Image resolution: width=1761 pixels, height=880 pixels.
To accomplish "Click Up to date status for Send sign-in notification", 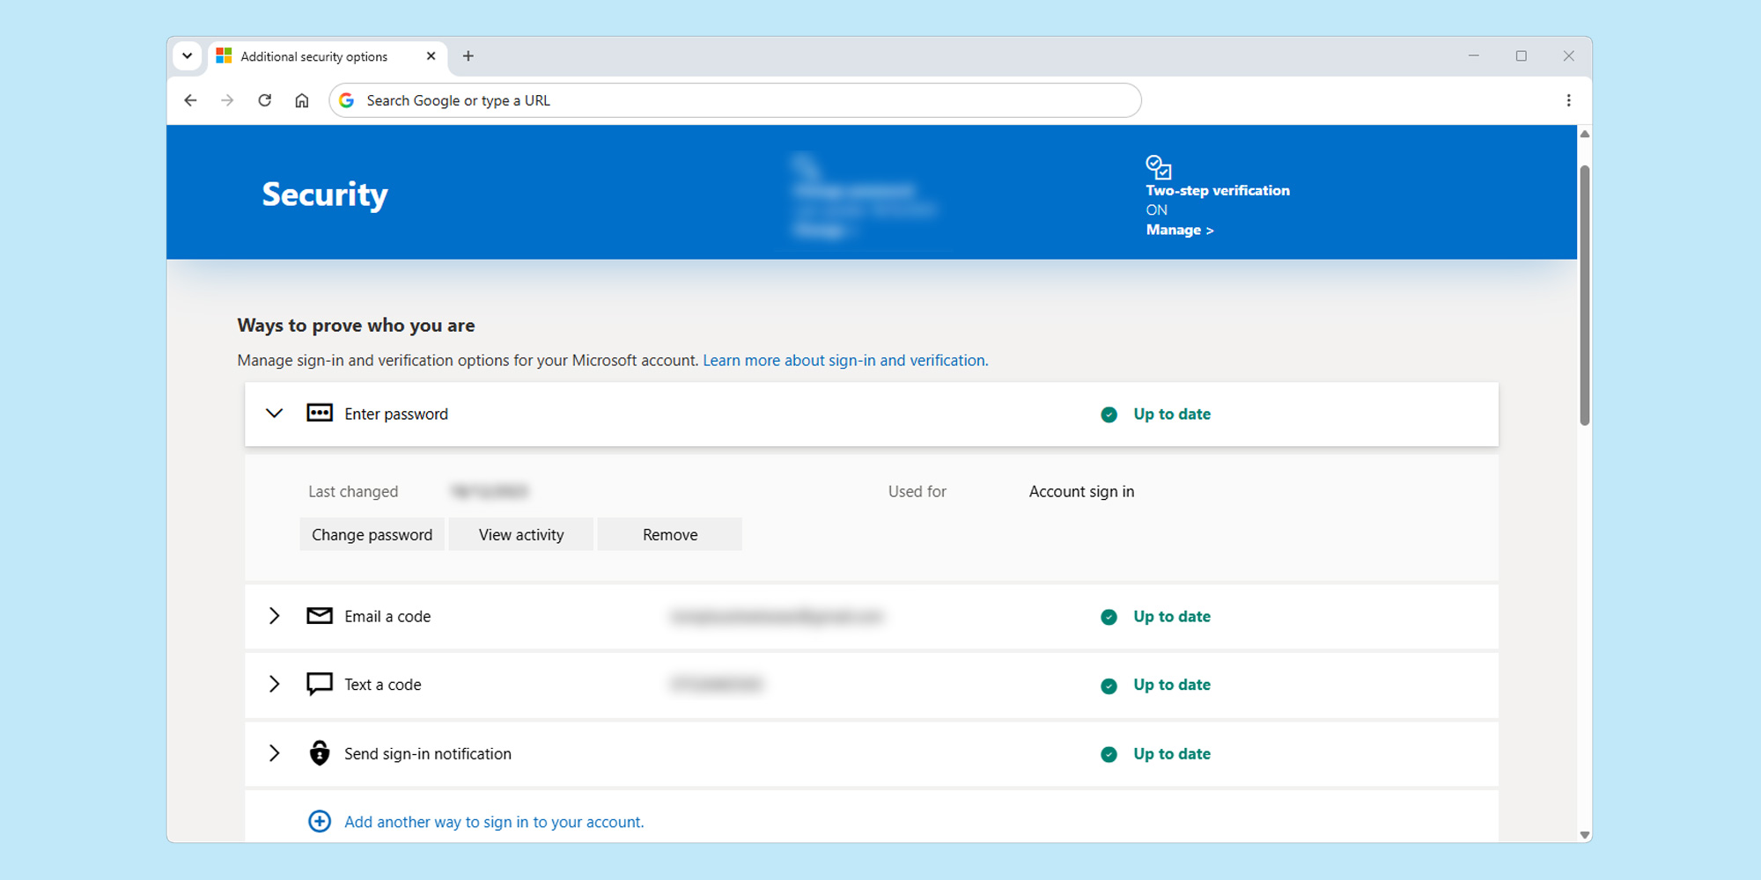I will click(x=1172, y=753).
